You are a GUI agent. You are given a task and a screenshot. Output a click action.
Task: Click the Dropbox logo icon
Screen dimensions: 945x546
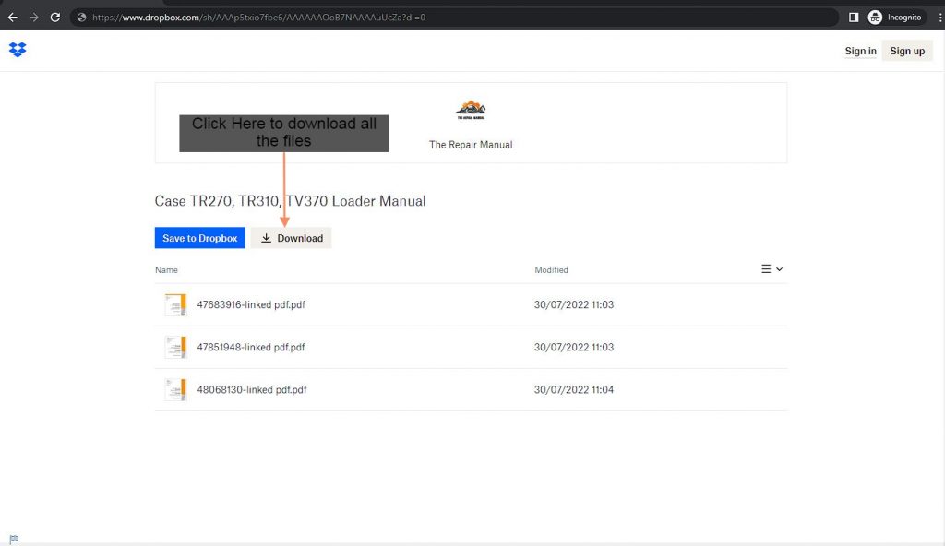(18, 50)
